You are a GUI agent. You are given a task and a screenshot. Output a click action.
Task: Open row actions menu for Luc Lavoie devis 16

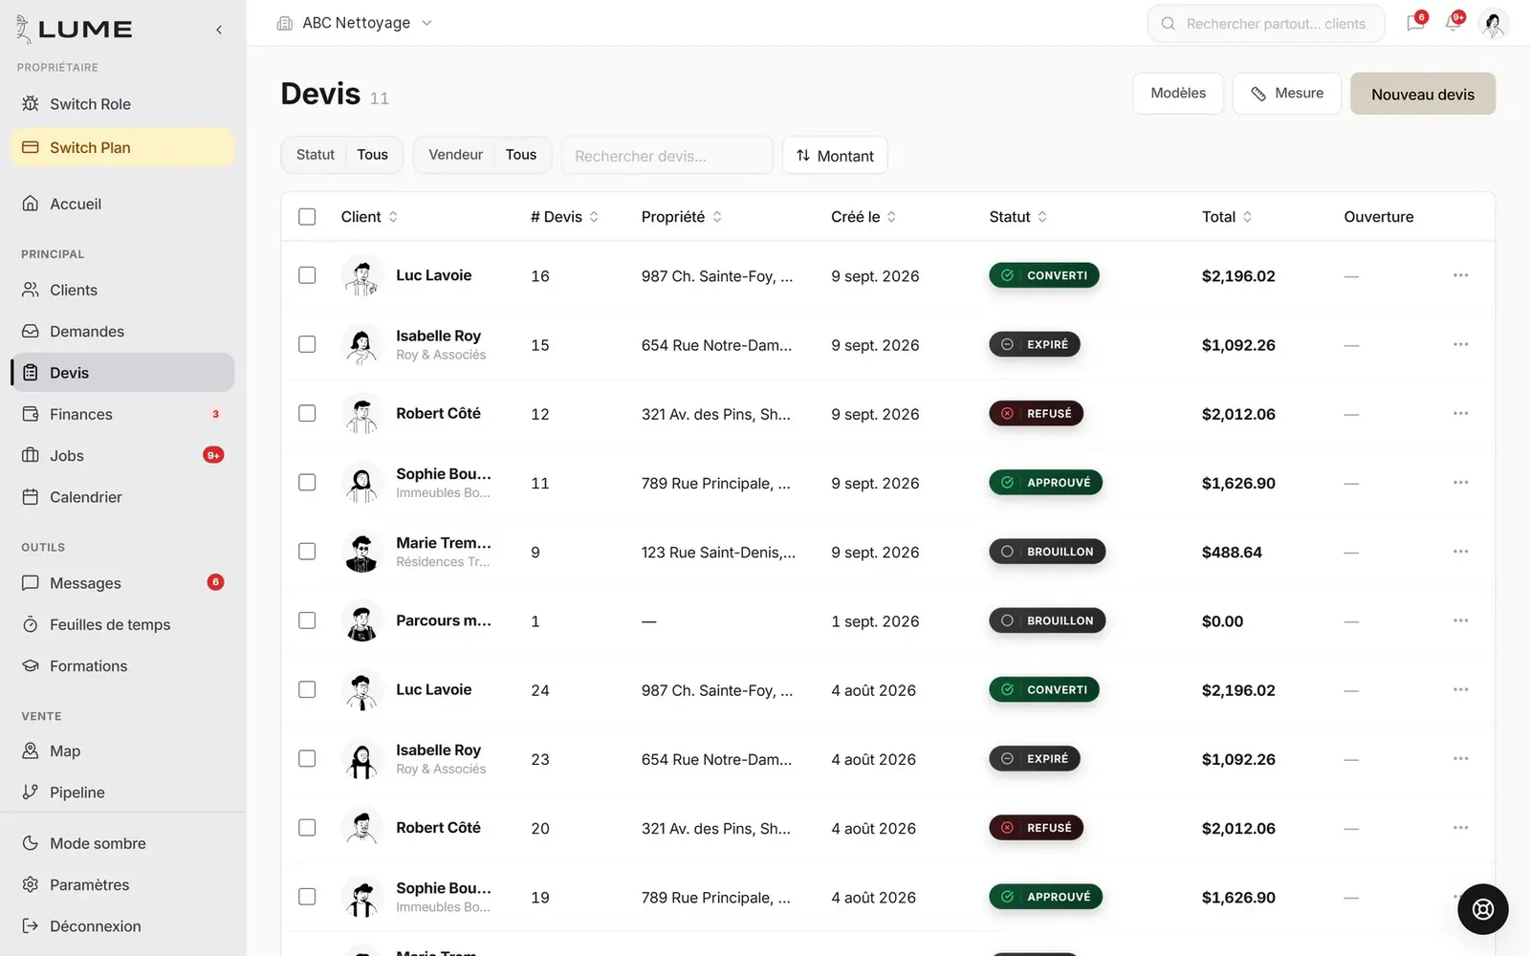point(1460,275)
